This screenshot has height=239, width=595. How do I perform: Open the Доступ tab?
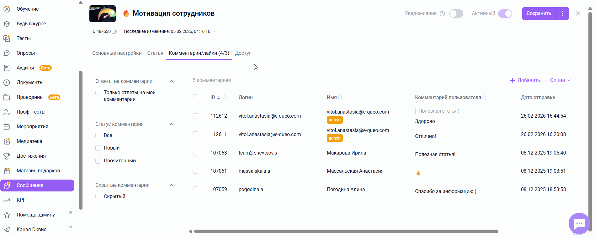point(243,53)
